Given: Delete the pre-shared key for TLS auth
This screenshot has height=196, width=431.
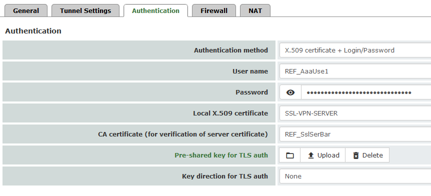Looking at the screenshot, I should (x=367, y=155).
